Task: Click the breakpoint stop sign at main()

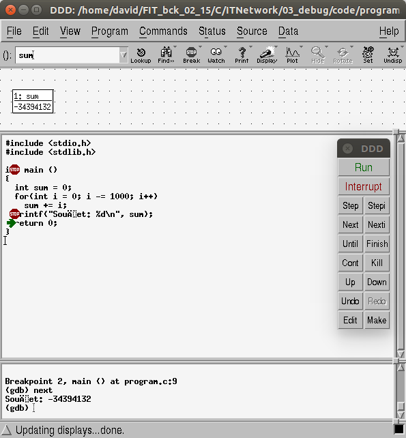Action: click(x=14, y=170)
